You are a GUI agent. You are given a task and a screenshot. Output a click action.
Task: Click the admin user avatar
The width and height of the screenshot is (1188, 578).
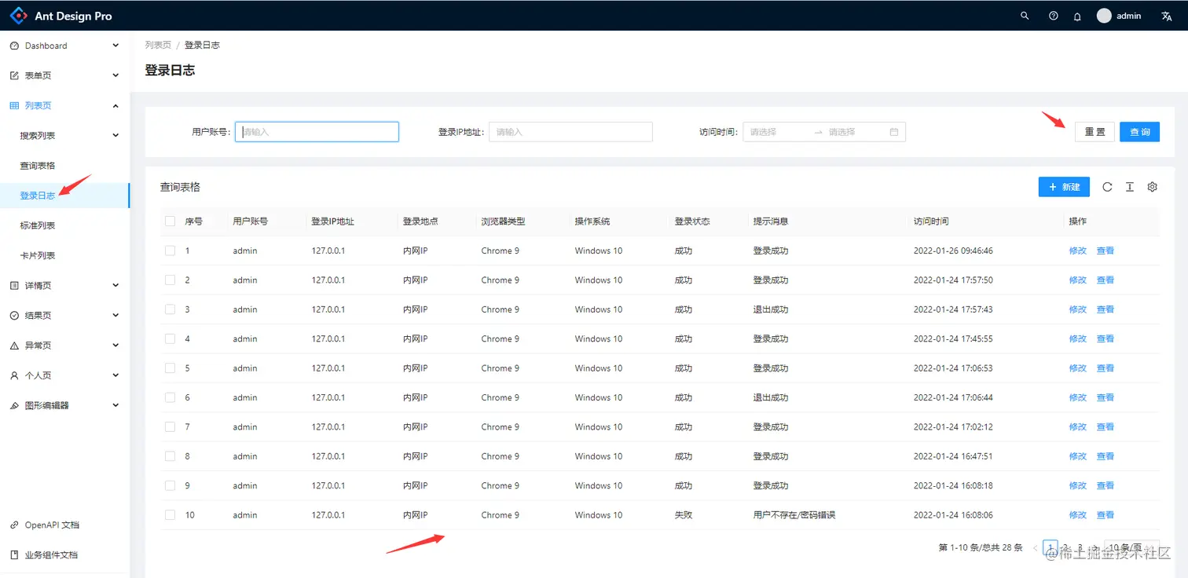[x=1104, y=16]
